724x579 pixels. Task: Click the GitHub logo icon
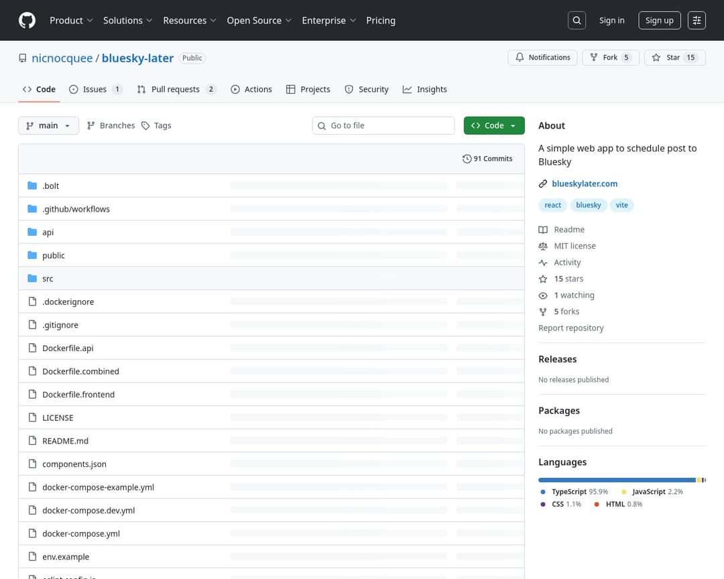27,20
